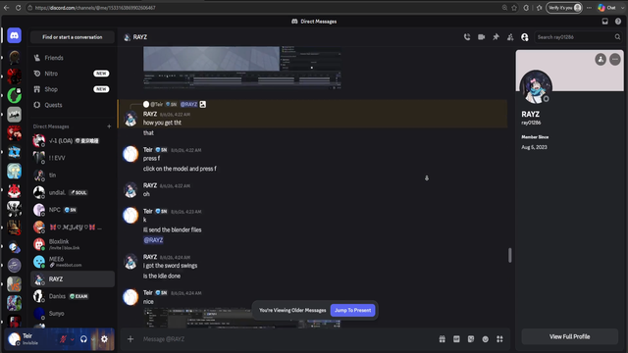Start a voice call with RAYZ

point(467,37)
